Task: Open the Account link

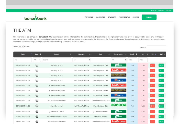Action: 154,10
